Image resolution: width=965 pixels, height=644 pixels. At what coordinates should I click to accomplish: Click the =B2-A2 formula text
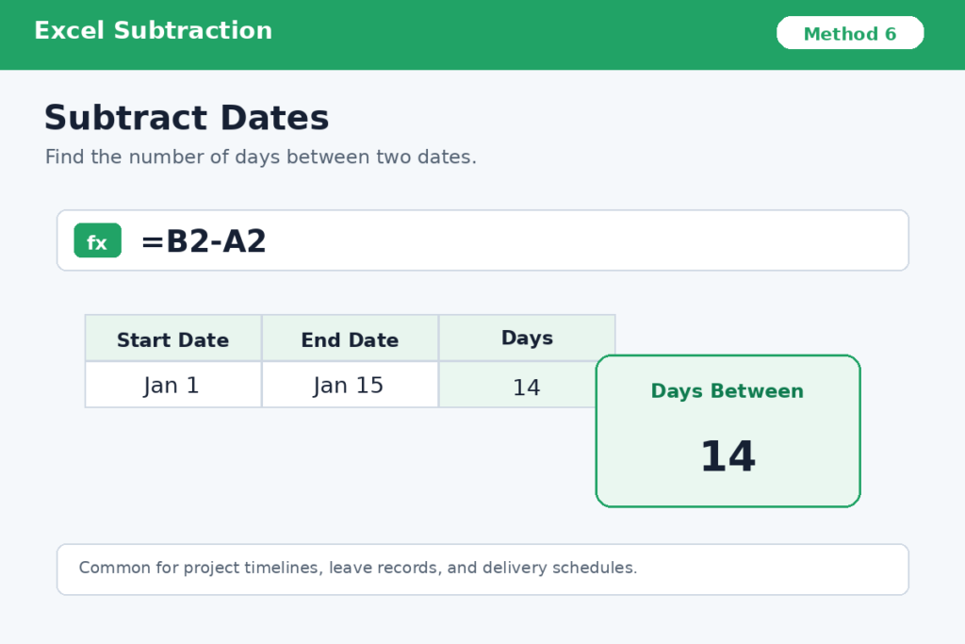[x=204, y=240]
